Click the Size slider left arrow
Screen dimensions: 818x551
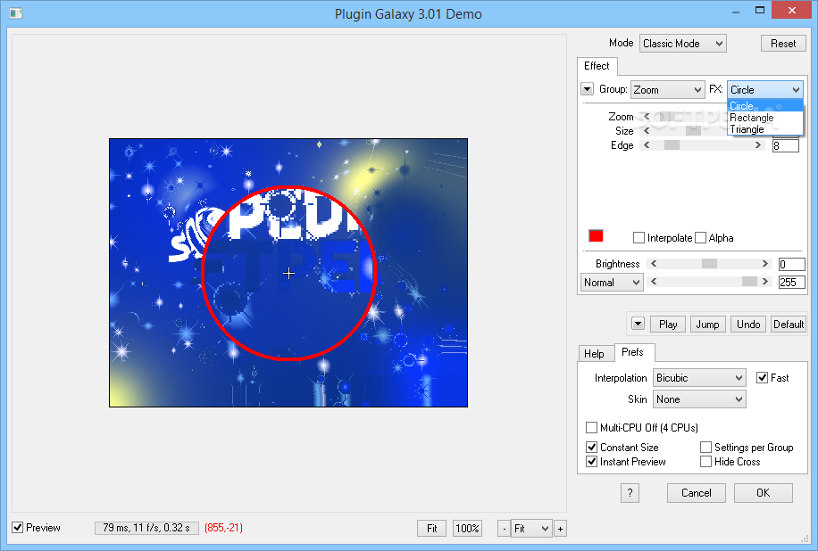[x=647, y=131]
